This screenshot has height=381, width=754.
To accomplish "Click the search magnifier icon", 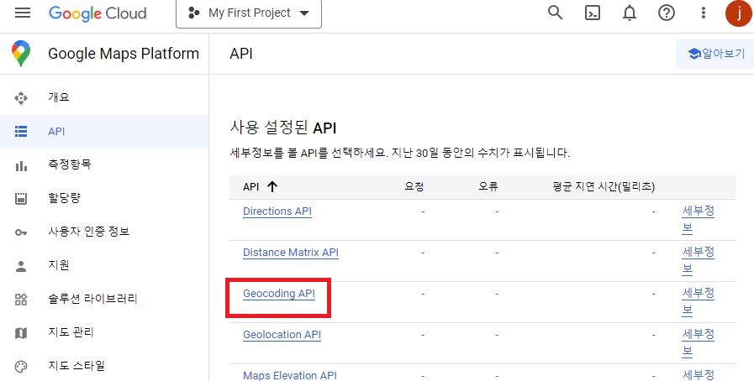I will coord(555,13).
